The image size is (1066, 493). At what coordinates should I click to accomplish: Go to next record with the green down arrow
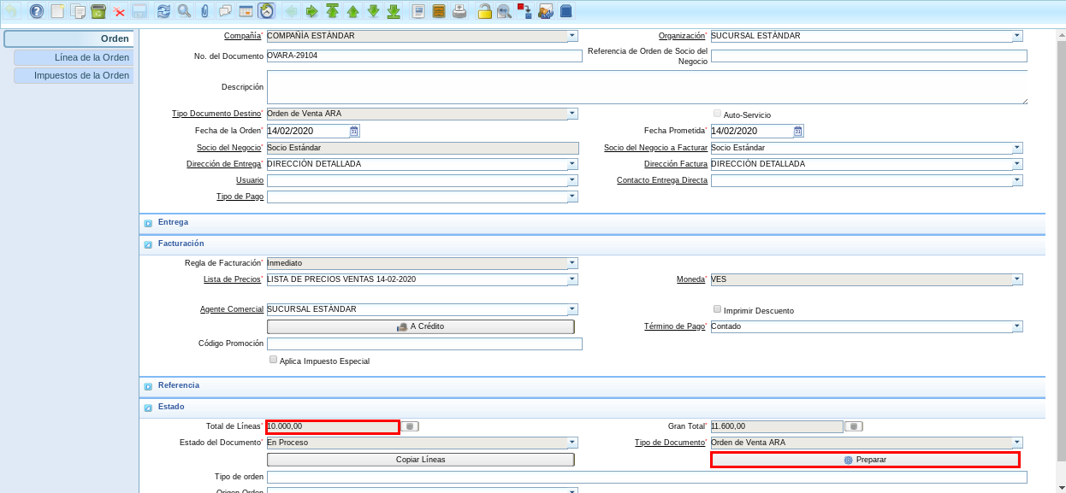tap(373, 11)
